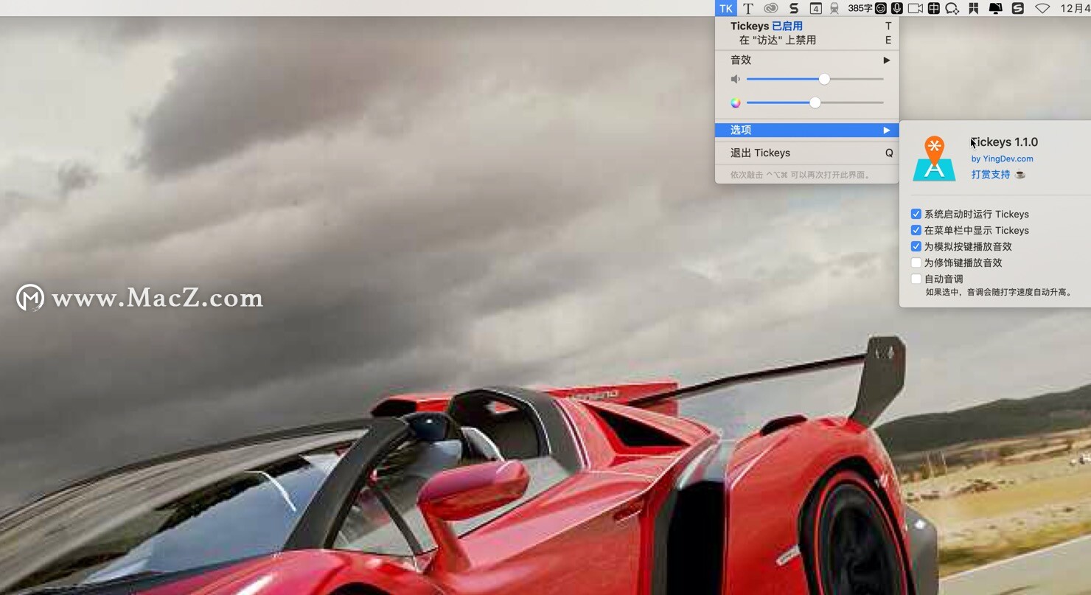Click the Tickeys app logo in options panel
The height and width of the screenshot is (595, 1091).
[x=934, y=159]
